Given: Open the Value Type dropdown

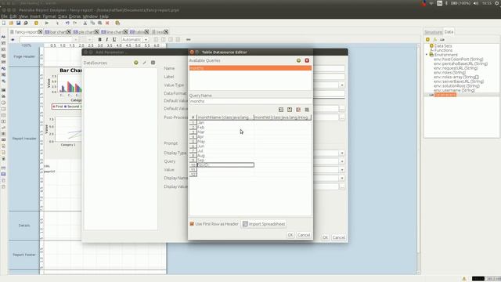Looking at the screenshot, I should pos(342,85).
